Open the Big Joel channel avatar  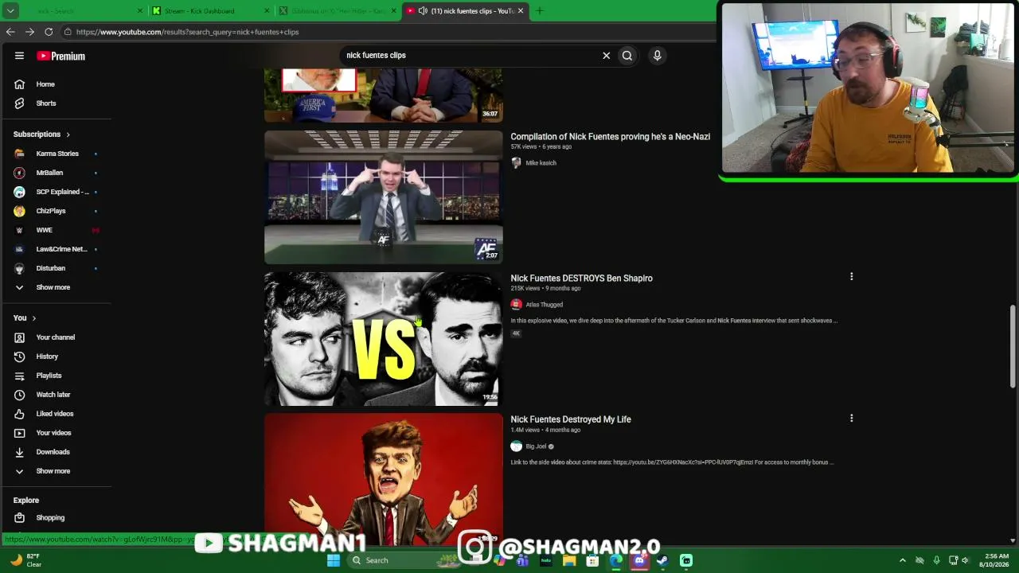516,446
